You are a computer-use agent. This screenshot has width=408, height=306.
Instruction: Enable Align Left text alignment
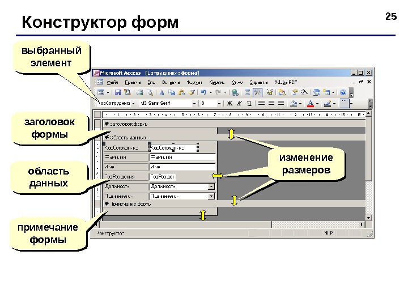261,103
